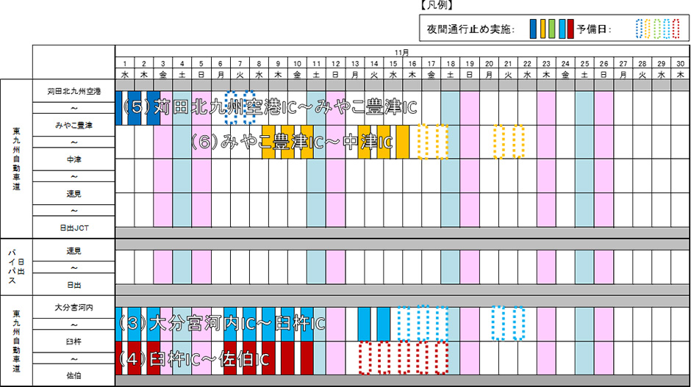Image resolution: width=691 pixels, height=387 pixels.
Task: Select date 14 in the header row
Action: point(374,64)
